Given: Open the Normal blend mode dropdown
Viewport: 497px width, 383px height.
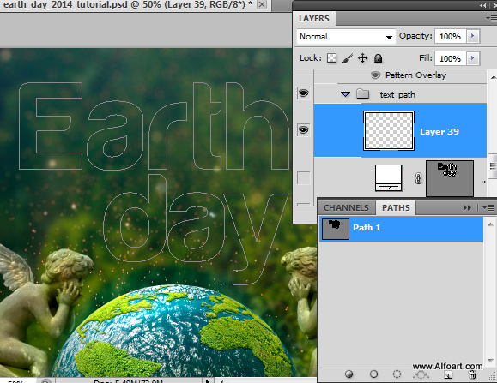Looking at the screenshot, I should (346, 36).
